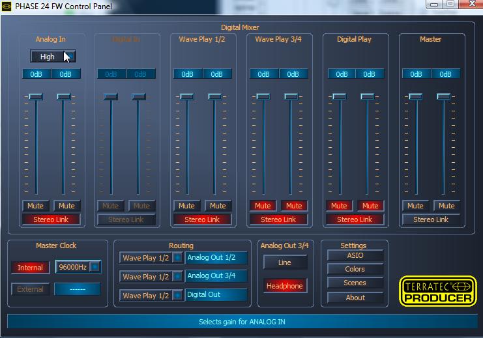The height and width of the screenshot is (338, 483).
Task: Select Internal master clock
Action: point(30,268)
